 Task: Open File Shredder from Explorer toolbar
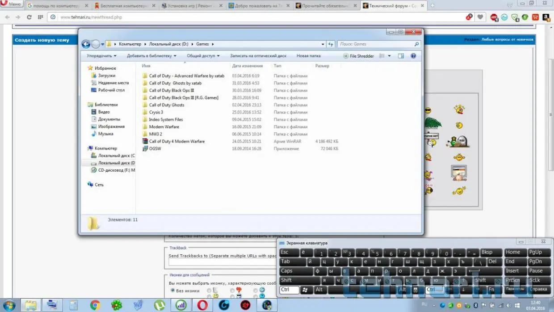coord(359,56)
